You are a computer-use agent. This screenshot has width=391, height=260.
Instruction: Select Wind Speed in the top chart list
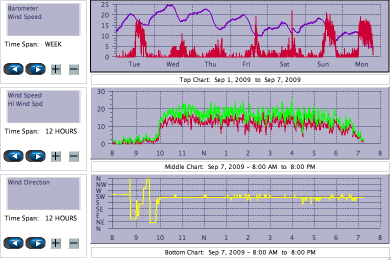(x=24, y=16)
